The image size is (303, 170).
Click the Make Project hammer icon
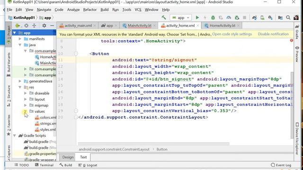pos(164,17)
